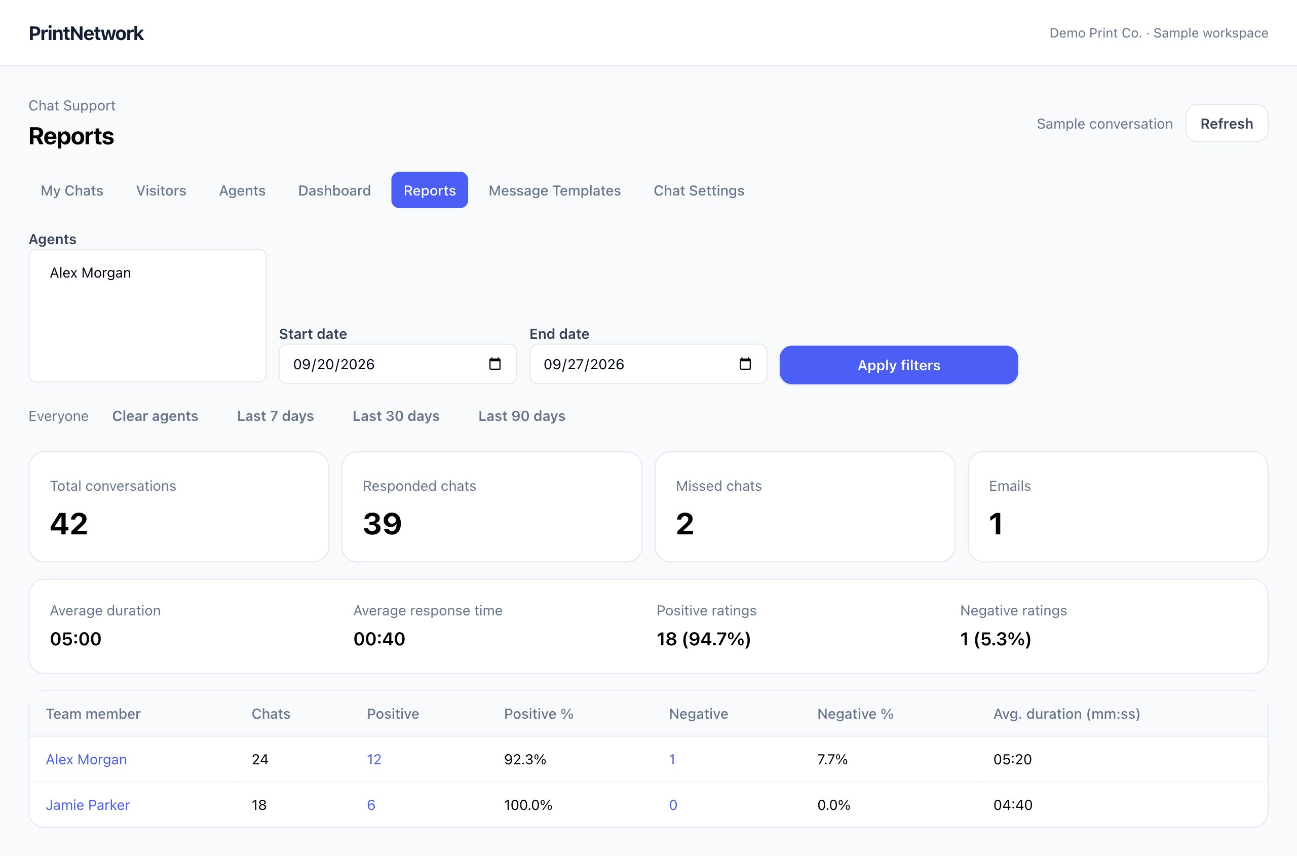Screen dimensions: 1297x856
Task: Click the Average duration value 05:00
Action: pos(76,639)
